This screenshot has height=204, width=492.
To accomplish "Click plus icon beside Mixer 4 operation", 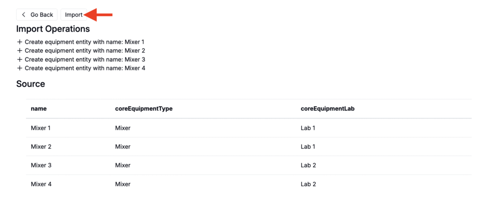I will 20,68.
